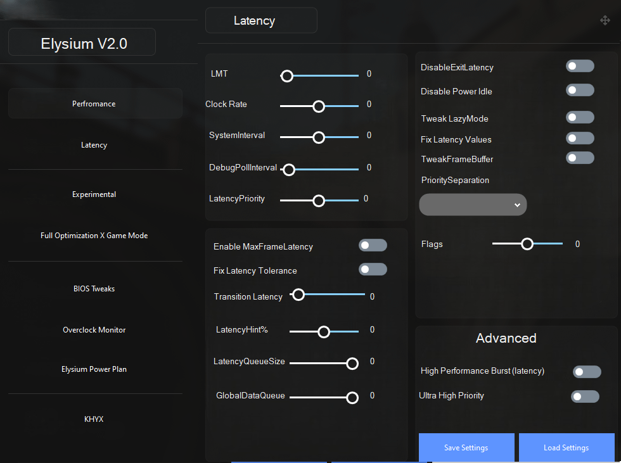Image resolution: width=621 pixels, height=463 pixels.
Task: Enable TweakFrameBuffer
Action: pos(580,158)
